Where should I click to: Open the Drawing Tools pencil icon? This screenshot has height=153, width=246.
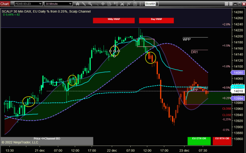pos(84,4)
